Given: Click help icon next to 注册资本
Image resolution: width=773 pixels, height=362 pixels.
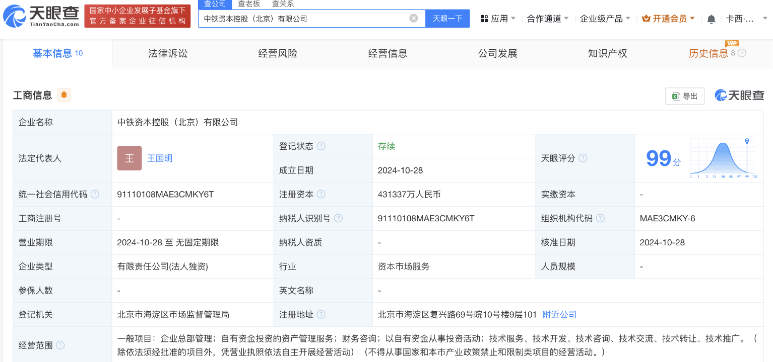Looking at the screenshot, I should coord(321,195).
